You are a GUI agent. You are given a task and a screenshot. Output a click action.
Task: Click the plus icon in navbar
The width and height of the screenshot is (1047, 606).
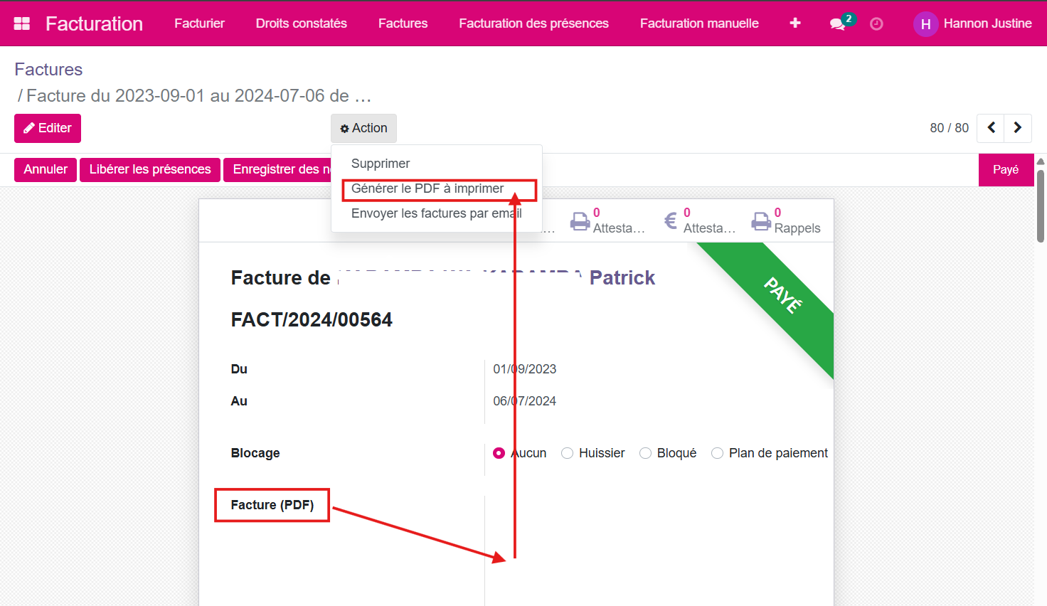point(795,23)
